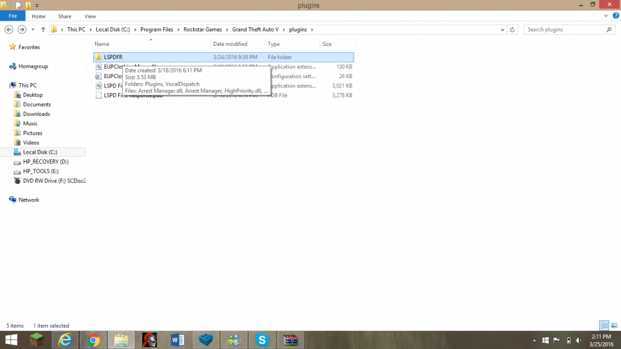Expand arrow after Rockstar Games breadcrumb
Viewport: 621px width, 349px height.
point(227,30)
